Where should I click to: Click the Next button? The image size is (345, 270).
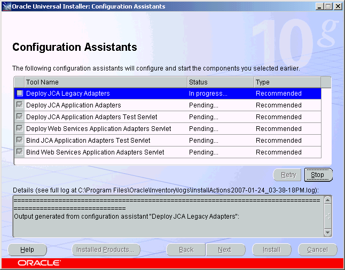point(226,250)
